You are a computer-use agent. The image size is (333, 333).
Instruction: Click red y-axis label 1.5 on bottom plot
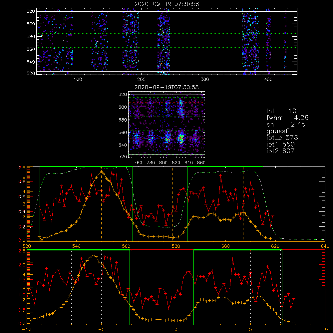click(x=22, y=280)
